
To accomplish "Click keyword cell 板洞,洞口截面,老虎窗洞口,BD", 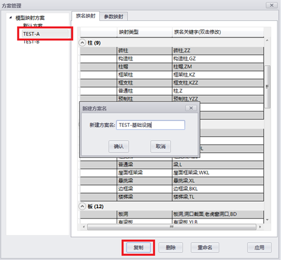I will click(218, 214).
